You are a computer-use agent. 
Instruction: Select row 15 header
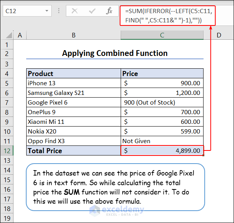click(x=7, y=180)
